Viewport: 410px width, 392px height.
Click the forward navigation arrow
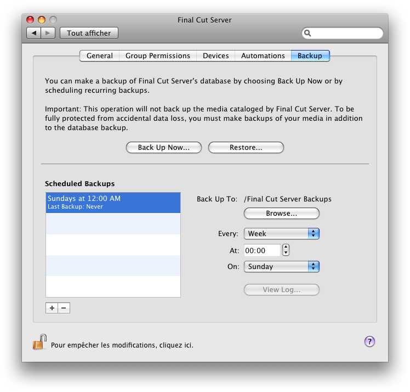48,33
